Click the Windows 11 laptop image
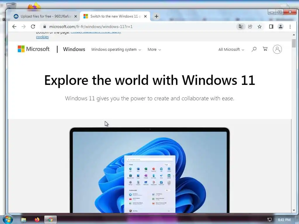The height and width of the screenshot is (224, 299). (x=150, y=170)
